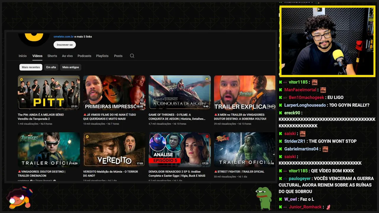Click the K badge beside paulogeyer

281,178
